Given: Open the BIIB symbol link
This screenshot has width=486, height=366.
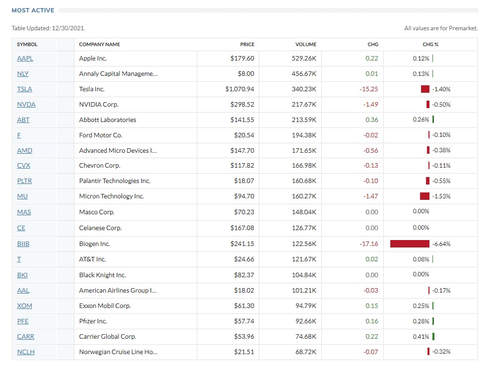Looking at the screenshot, I should [23, 244].
